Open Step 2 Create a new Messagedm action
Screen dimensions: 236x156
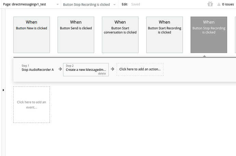(x=86, y=68)
